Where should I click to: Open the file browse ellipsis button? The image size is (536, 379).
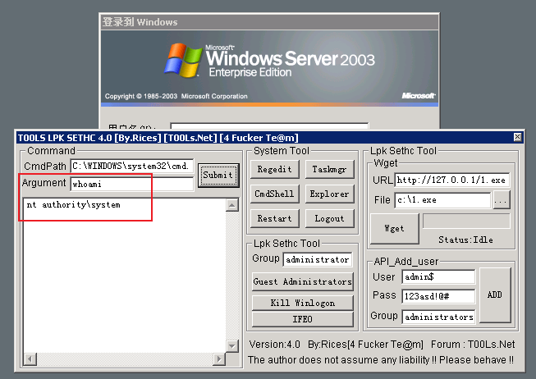point(502,200)
